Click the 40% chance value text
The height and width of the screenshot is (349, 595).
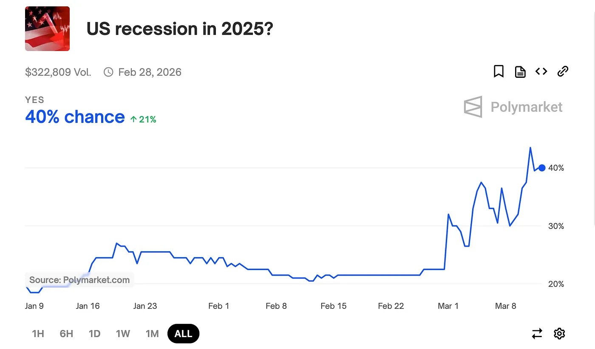(75, 117)
